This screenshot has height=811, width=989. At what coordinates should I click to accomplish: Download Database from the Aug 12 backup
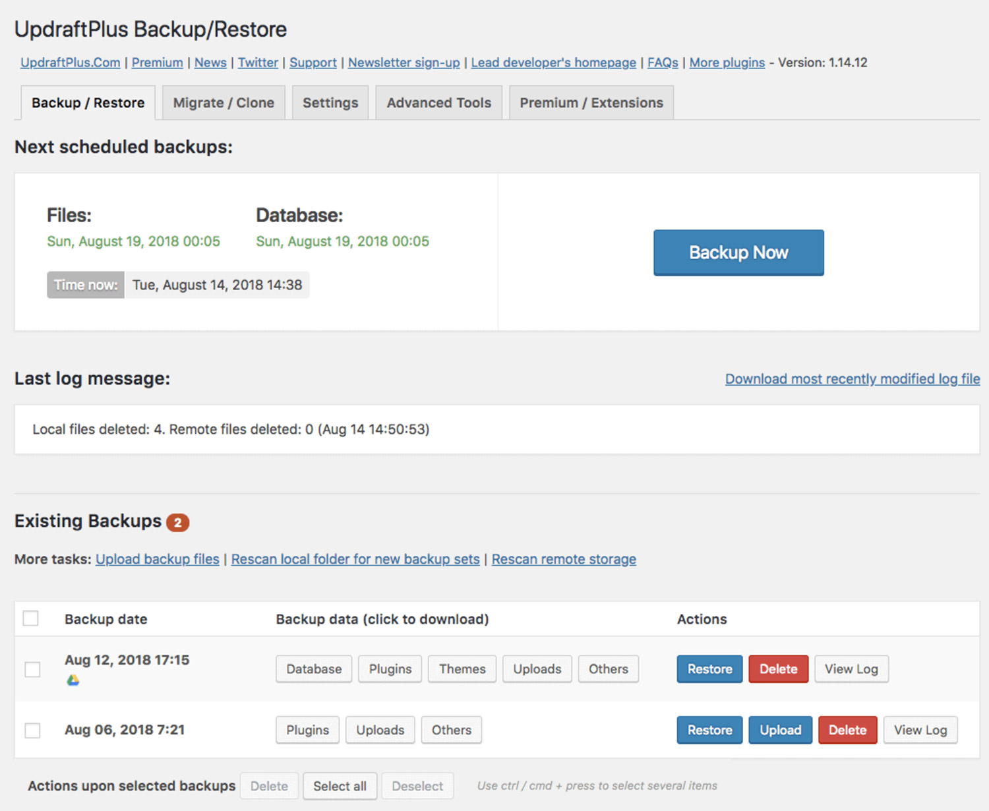(x=314, y=669)
